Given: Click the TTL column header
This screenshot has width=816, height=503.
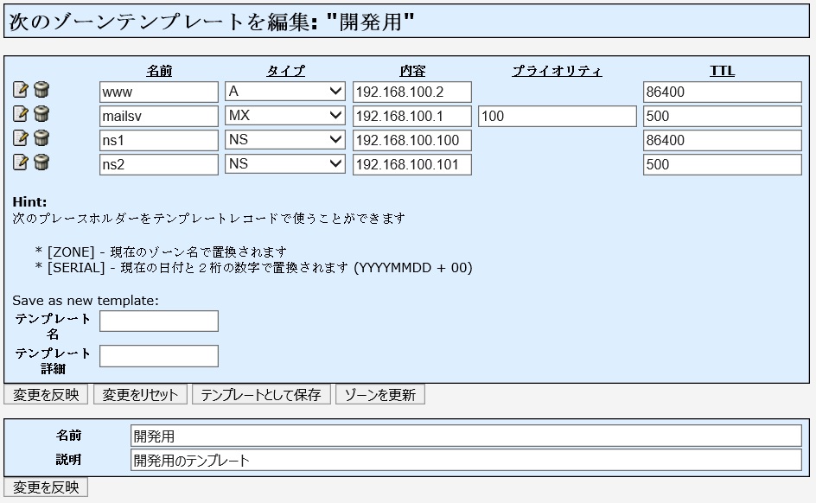Looking at the screenshot, I should point(722,71).
